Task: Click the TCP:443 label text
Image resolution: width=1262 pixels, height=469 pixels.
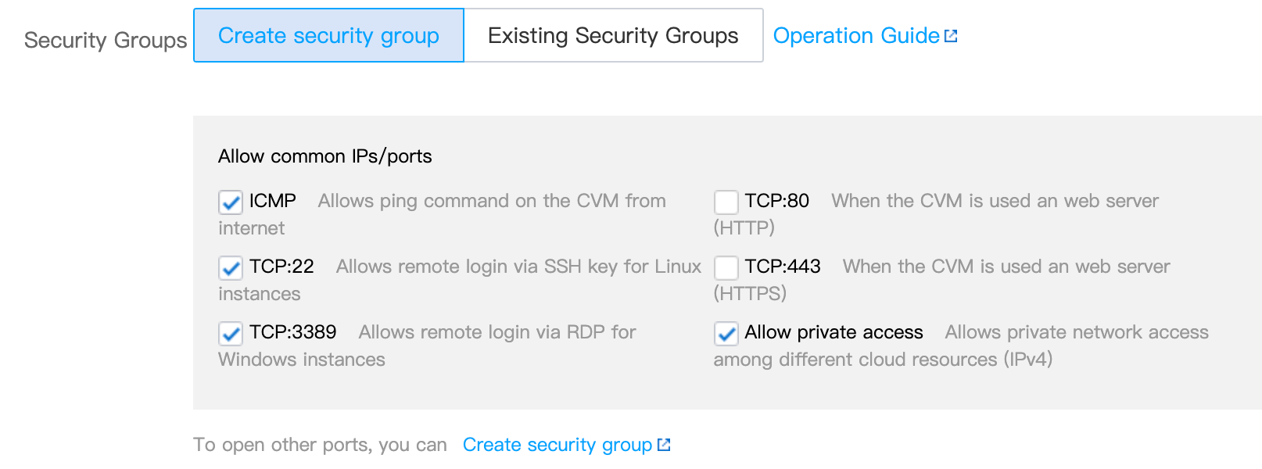Action: coord(783,267)
